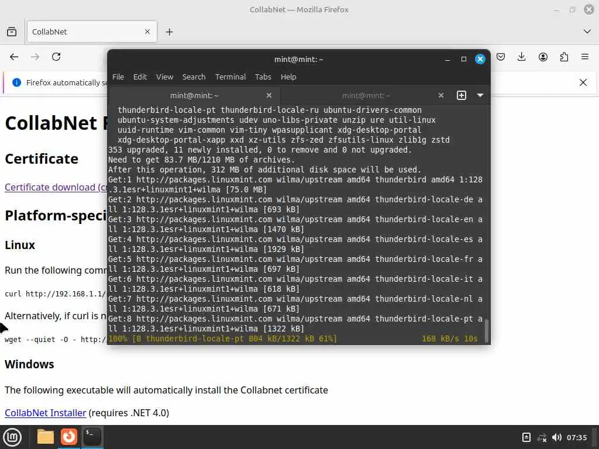Open the terminal File menu
This screenshot has width=599, height=449.
tap(118, 77)
